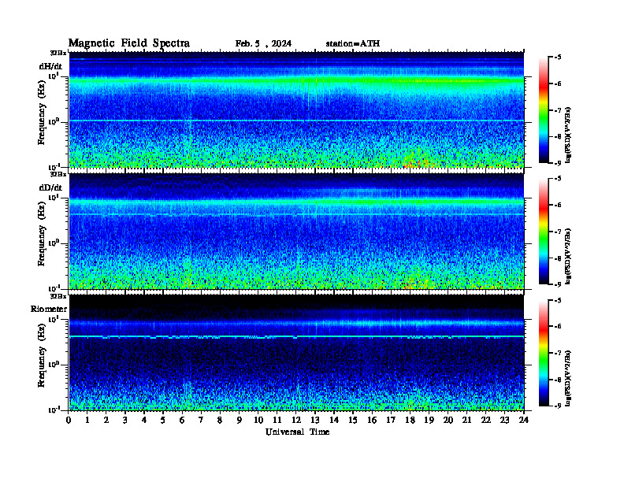
Task: Click the hour "20" tick label on time axis
Action: [448, 421]
